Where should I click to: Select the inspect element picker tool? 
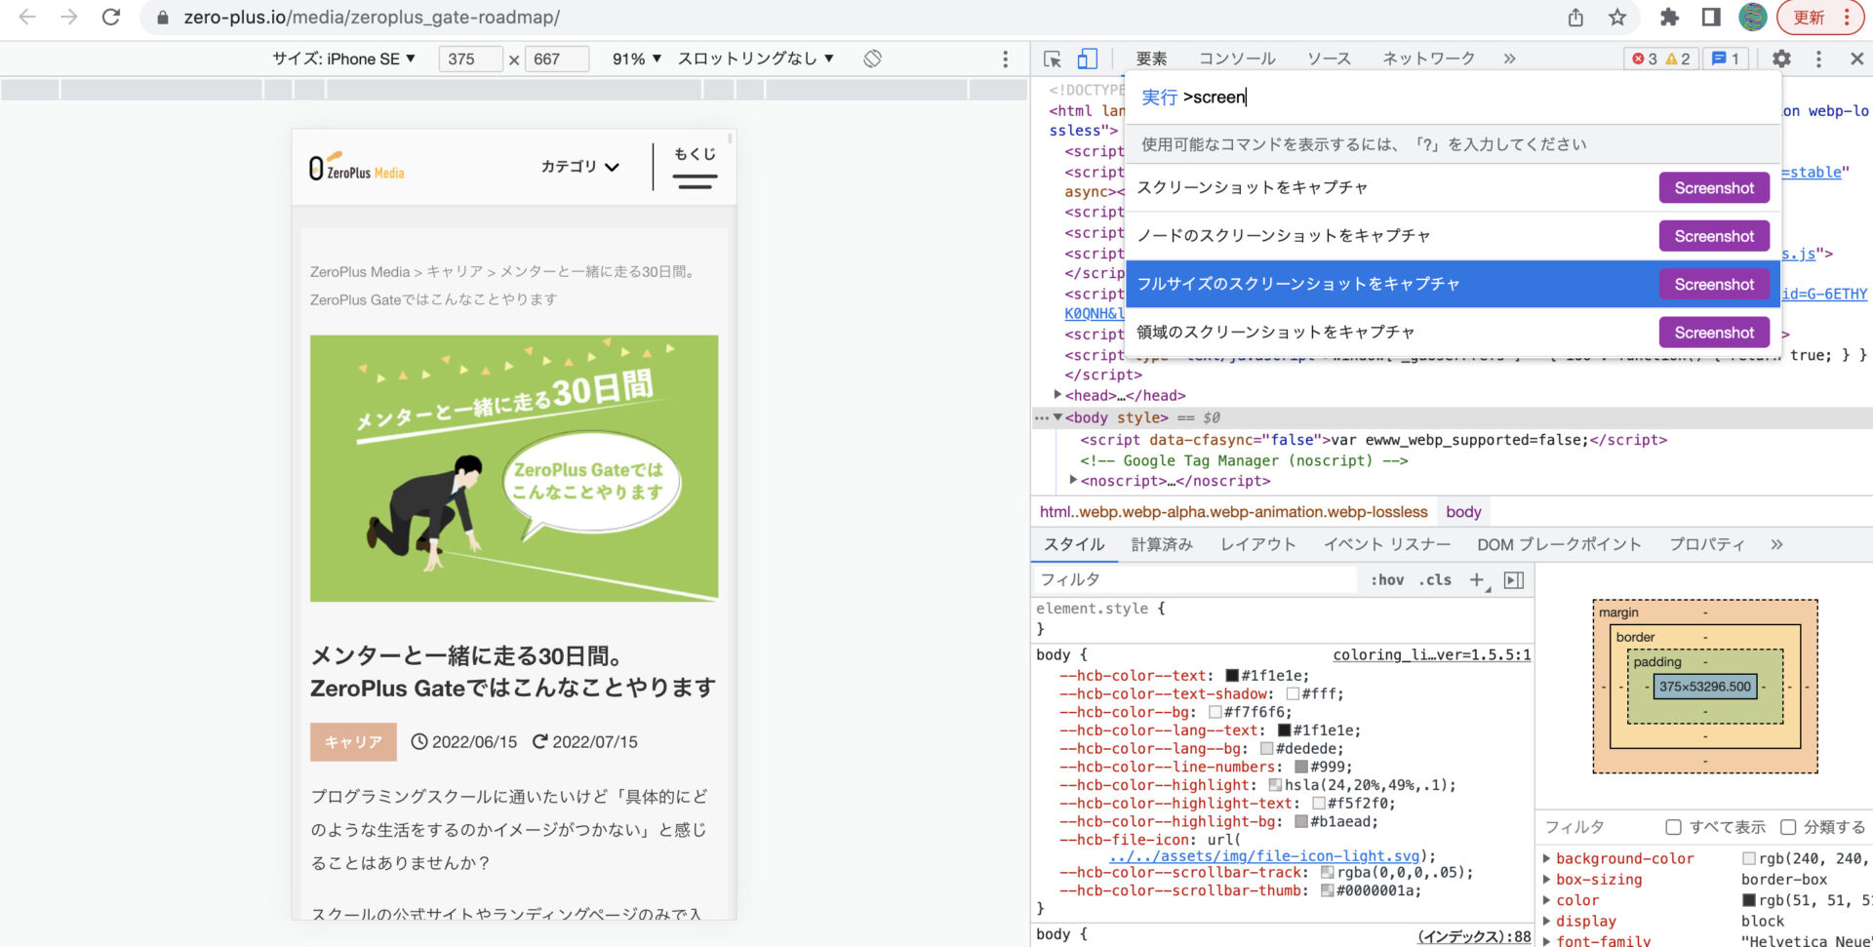click(1053, 59)
